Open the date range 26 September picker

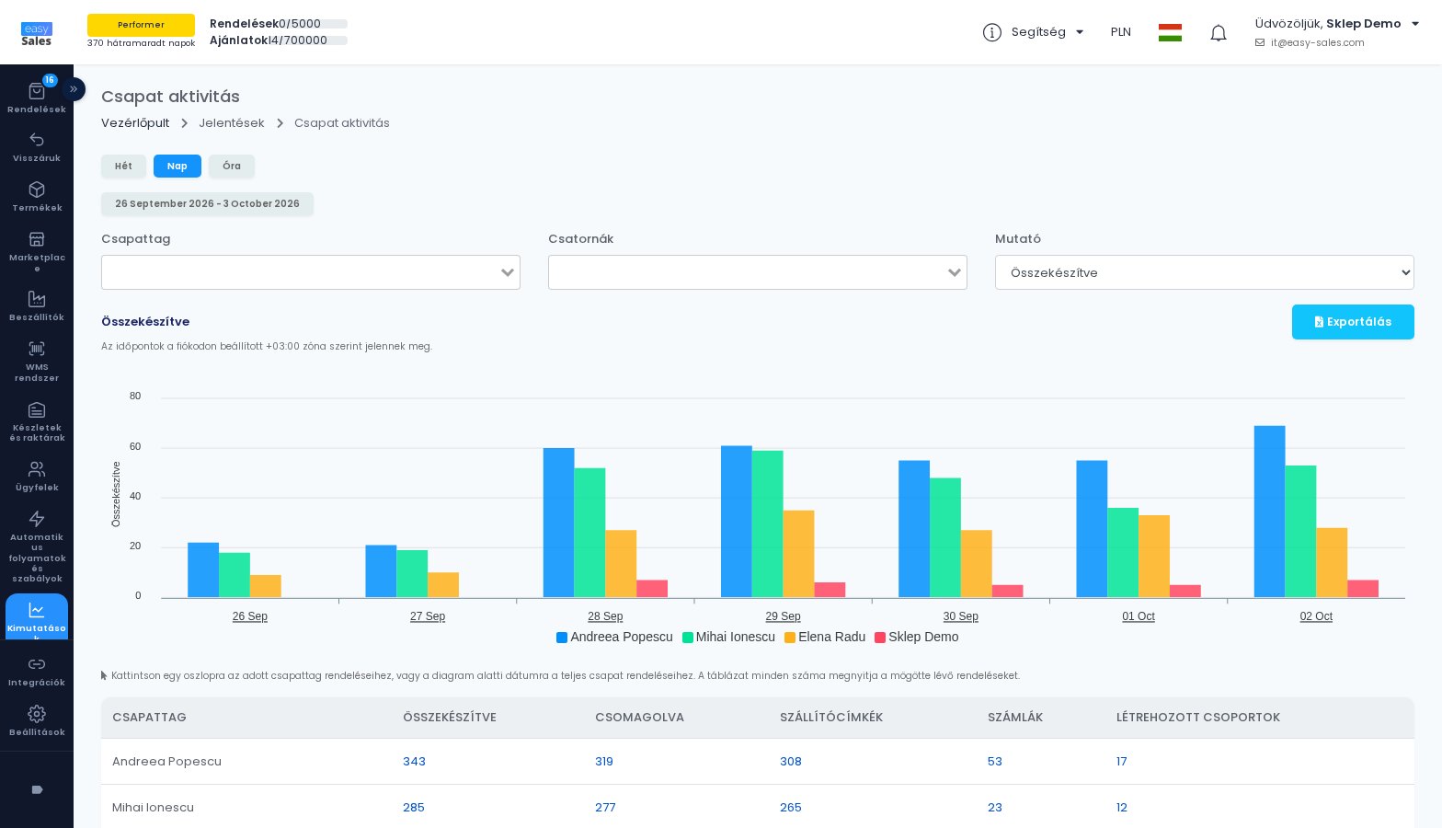pyautogui.click(x=207, y=204)
